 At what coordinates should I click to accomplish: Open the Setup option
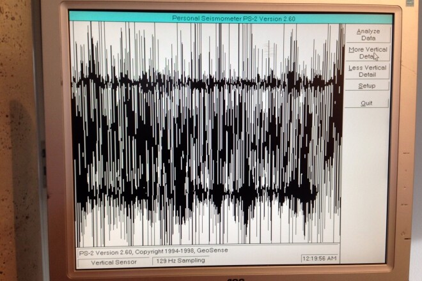pos(367,86)
